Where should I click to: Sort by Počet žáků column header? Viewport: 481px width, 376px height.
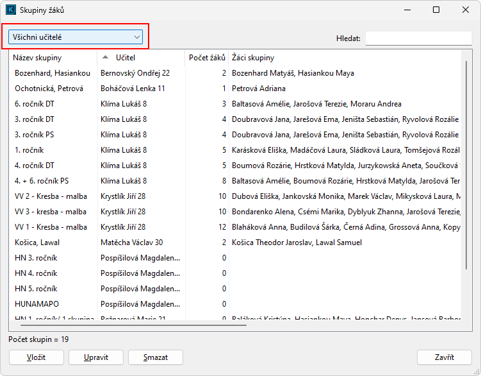[206, 58]
